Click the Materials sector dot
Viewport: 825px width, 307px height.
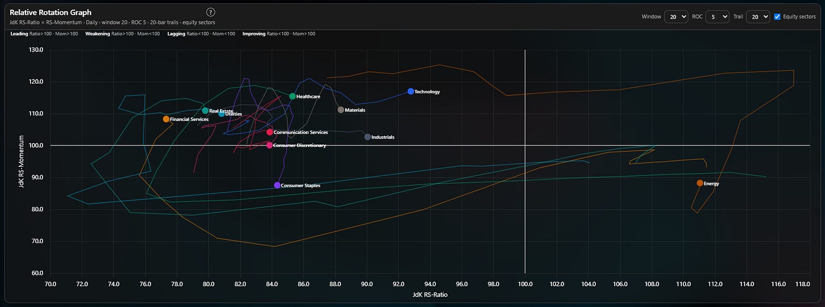tap(341, 110)
